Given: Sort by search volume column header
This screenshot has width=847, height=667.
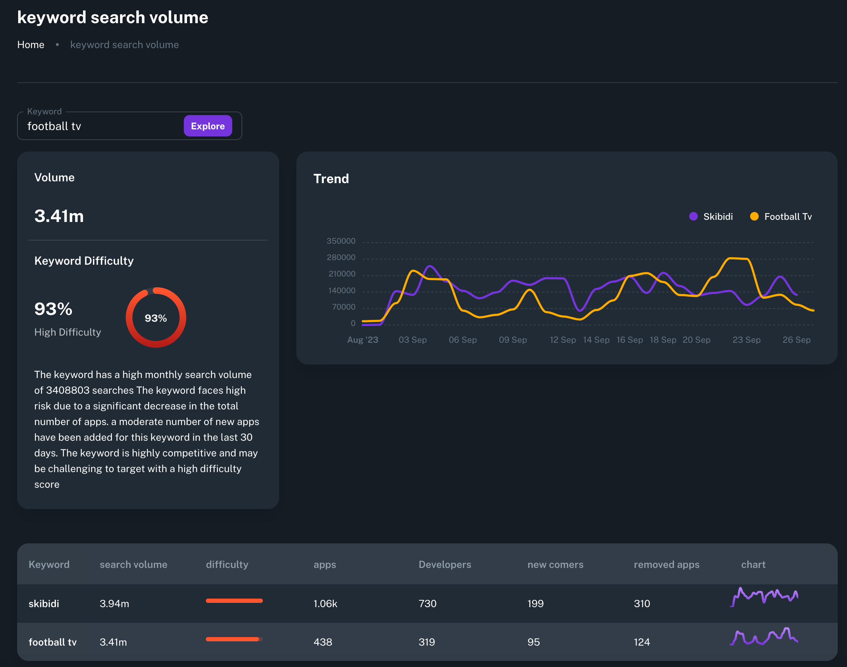Looking at the screenshot, I should tap(133, 564).
